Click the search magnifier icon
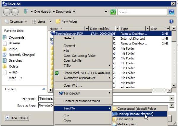The height and width of the screenshot is (126, 178). 171,12
